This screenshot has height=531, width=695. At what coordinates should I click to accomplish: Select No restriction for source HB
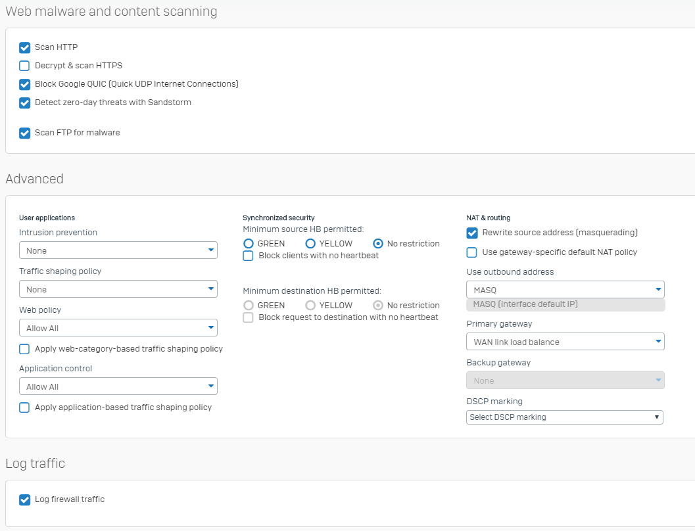pos(378,244)
